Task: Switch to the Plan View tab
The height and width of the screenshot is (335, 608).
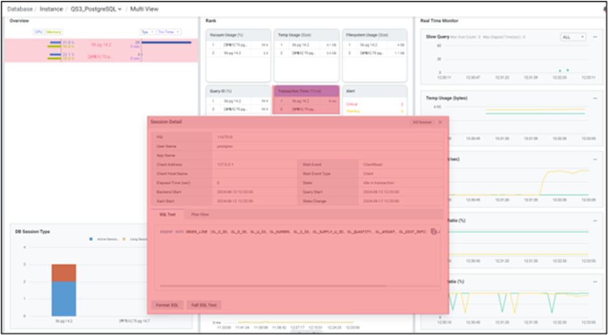Action: (199, 214)
